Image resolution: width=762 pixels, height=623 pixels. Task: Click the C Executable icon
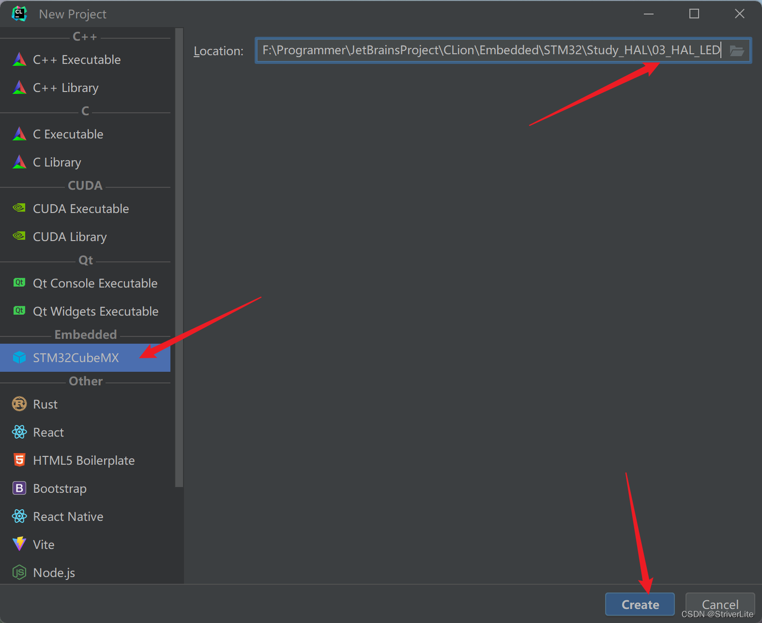[20, 134]
